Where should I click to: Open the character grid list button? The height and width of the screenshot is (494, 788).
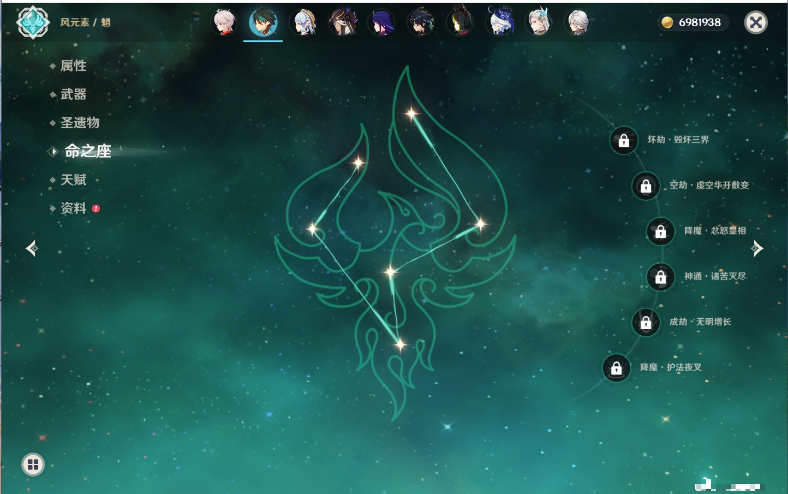(x=33, y=465)
